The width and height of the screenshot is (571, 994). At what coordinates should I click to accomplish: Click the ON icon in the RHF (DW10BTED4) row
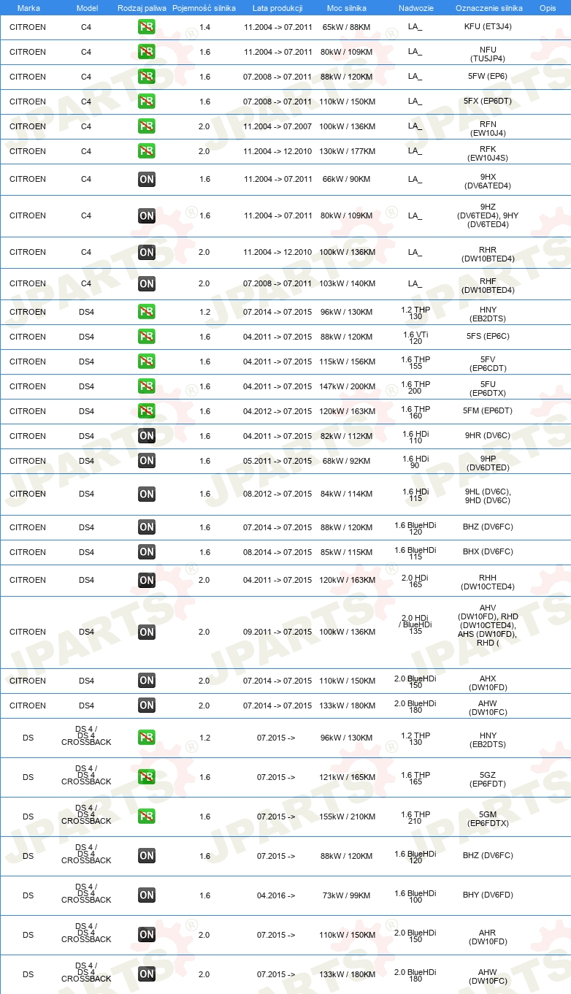point(147,283)
